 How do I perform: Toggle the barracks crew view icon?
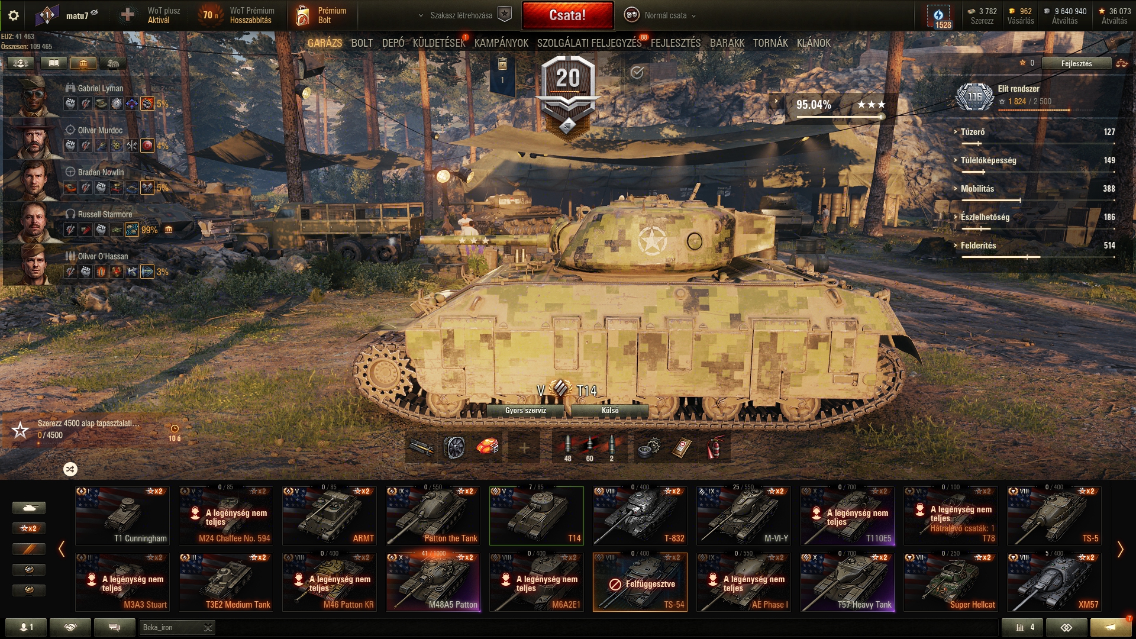83,63
